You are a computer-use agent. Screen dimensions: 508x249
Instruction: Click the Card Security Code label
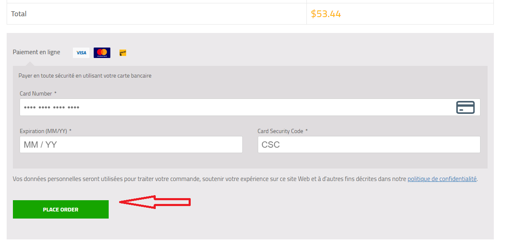280,131
